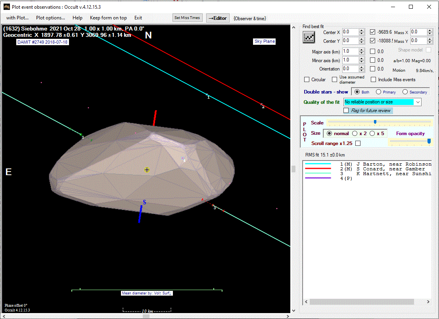
Task: Click the Occult app icon in title bar
Action: [x=6, y=7]
